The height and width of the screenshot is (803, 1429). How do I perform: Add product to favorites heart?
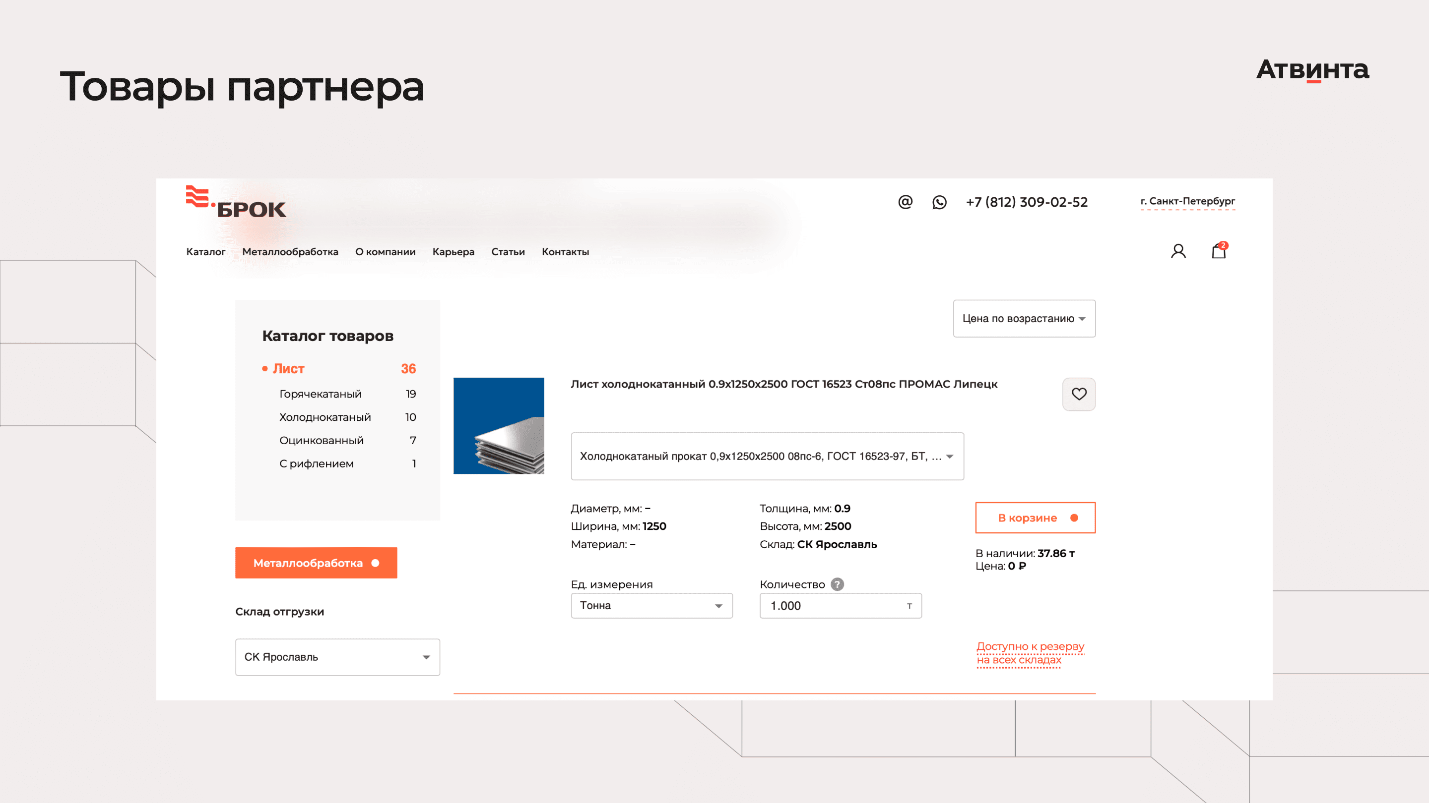coord(1079,394)
